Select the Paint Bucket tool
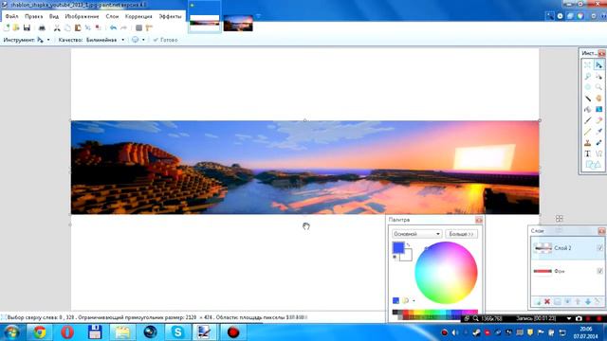The width and height of the screenshot is (607, 341). click(588, 110)
